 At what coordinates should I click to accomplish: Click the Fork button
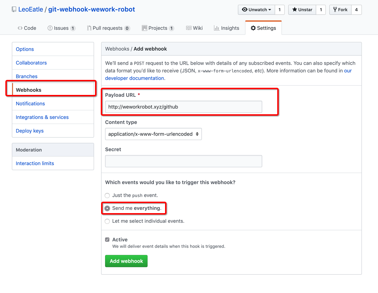tap(340, 10)
